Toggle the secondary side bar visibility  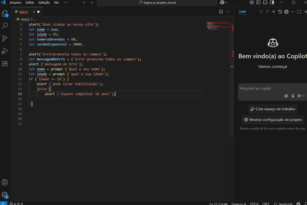(272, 2)
